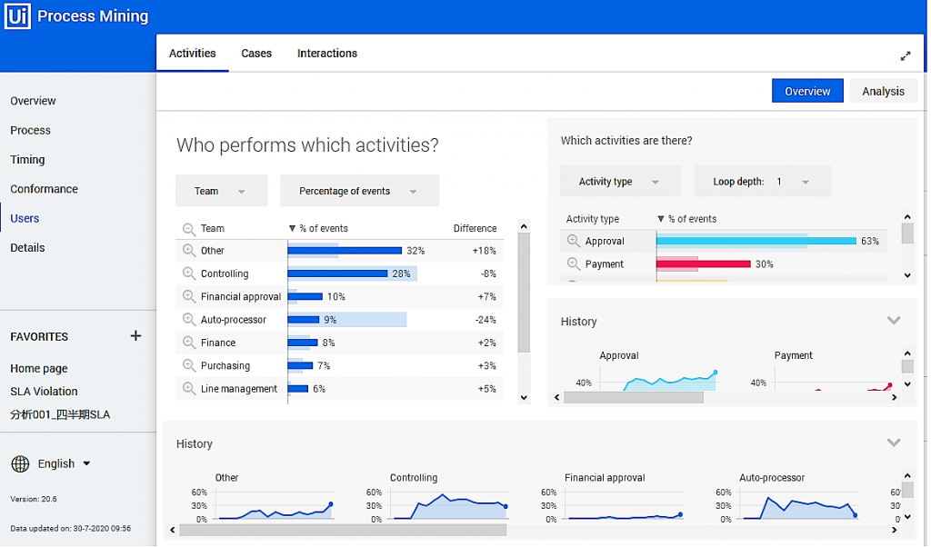Open the Team dropdown
Image resolution: width=931 pixels, height=547 pixels.
tap(221, 190)
